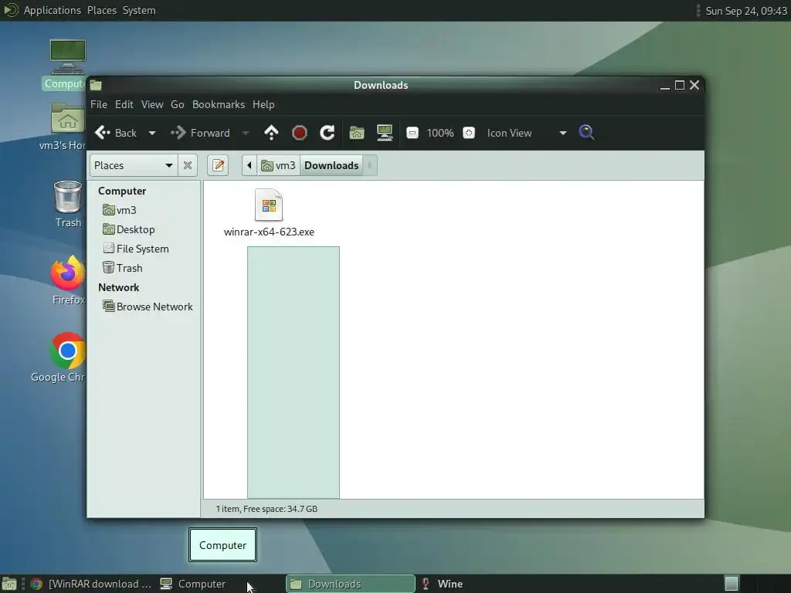Open the Forward history dropdown arrow
The height and width of the screenshot is (593, 791).
click(x=246, y=133)
